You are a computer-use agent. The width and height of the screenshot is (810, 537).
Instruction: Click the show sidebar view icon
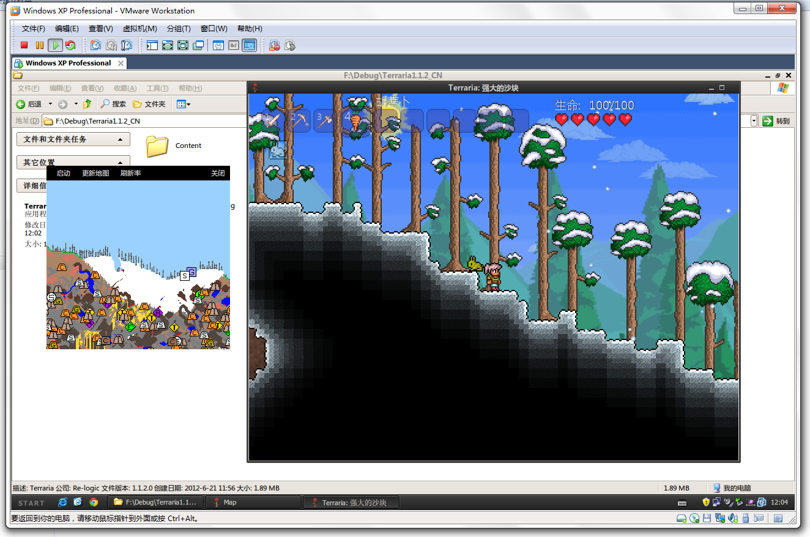pyautogui.click(x=152, y=45)
